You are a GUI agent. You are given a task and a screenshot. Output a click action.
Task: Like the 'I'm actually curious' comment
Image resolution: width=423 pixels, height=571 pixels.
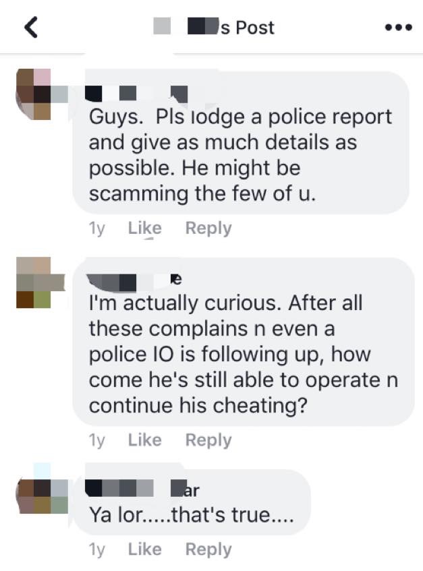click(x=144, y=440)
